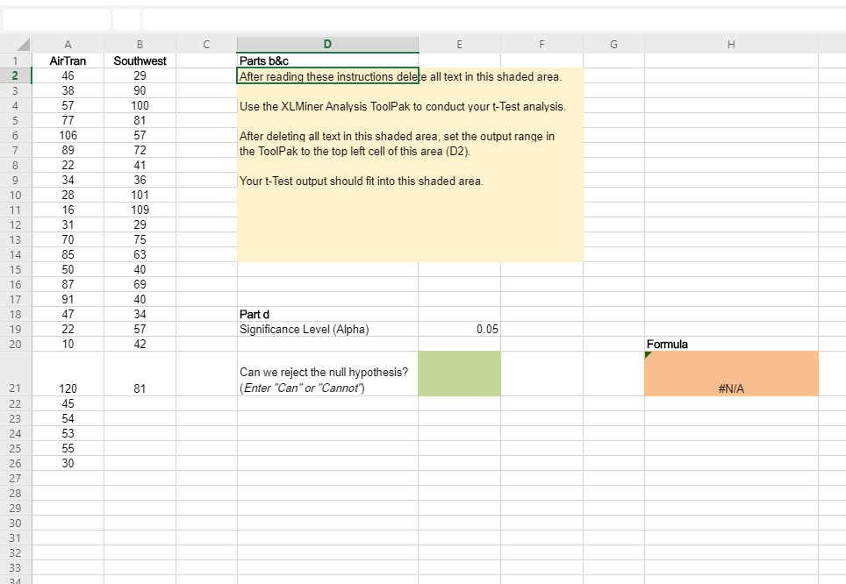Select Southwest value 90
Image resolution: width=846 pixels, height=584 pixels.
point(140,90)
